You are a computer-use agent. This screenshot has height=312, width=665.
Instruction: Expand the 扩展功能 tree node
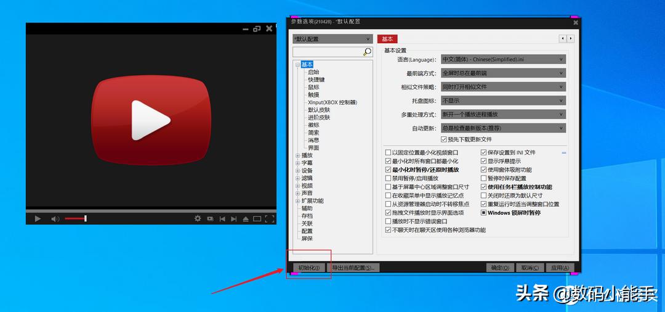coord(298,201)
